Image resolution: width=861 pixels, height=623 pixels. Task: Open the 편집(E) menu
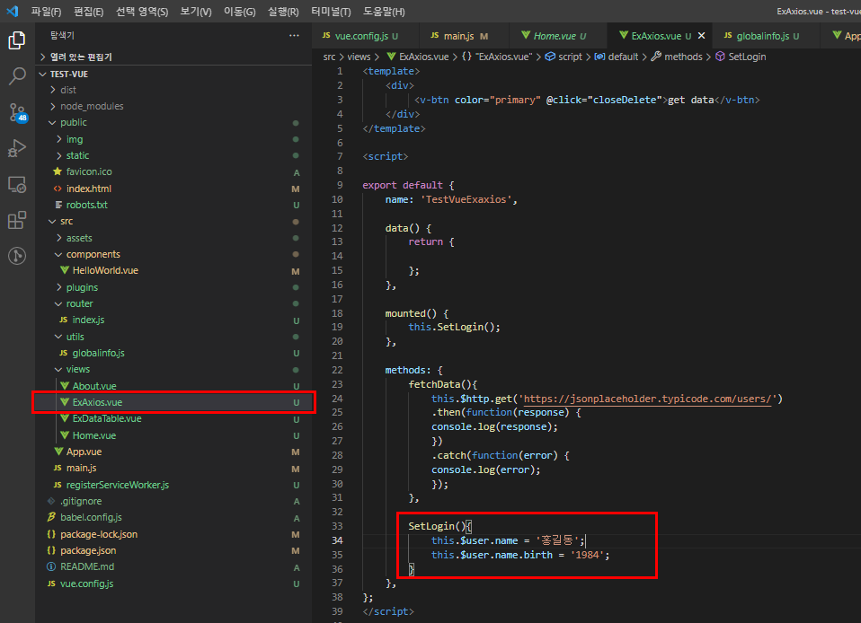coord(88,12)
